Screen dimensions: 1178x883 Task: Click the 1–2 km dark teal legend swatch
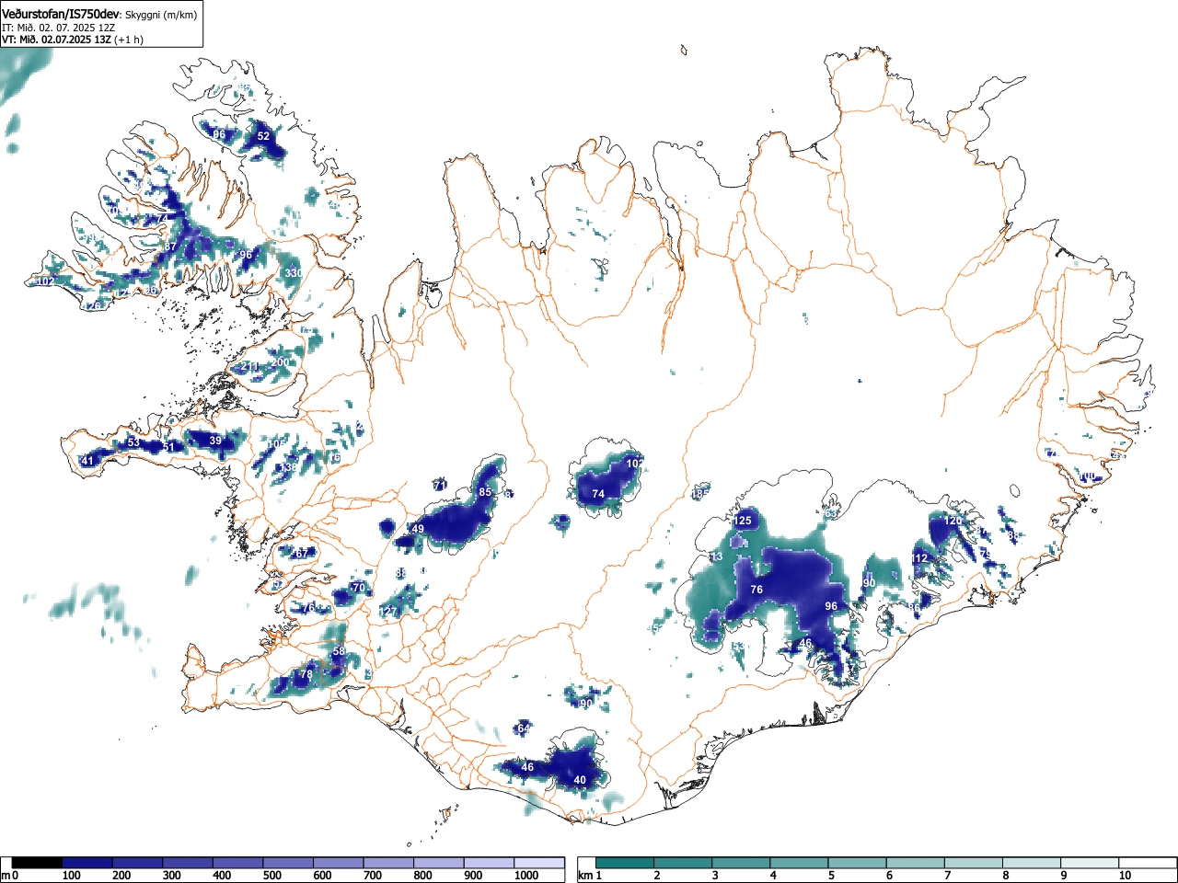coord(625,863)
